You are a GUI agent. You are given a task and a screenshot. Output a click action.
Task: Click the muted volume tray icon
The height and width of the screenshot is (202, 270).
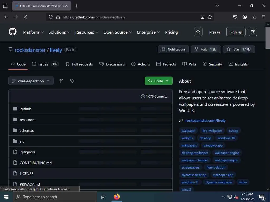(x=236, y=197)
